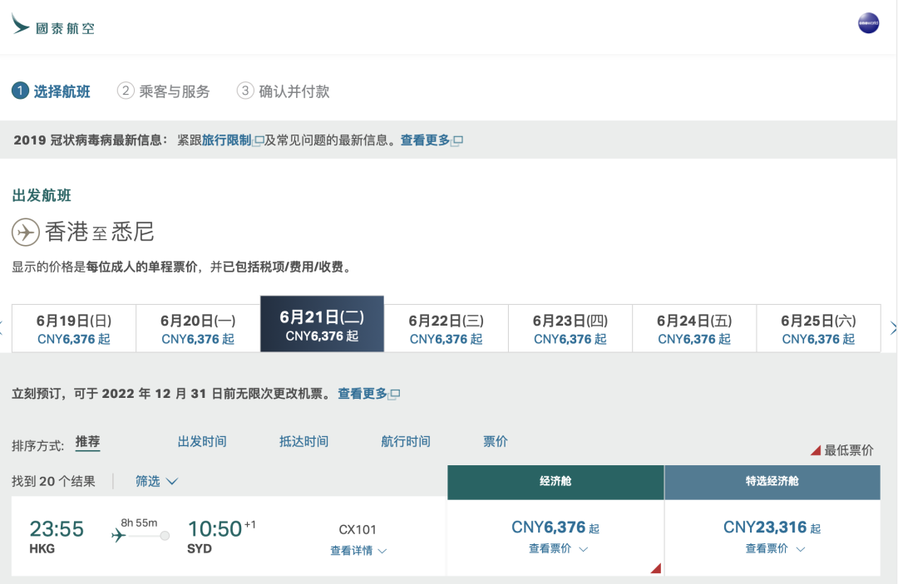Select the 特选经济舱 fare column
The width and height of the screenshot is (898, 584).
(772, 482)
